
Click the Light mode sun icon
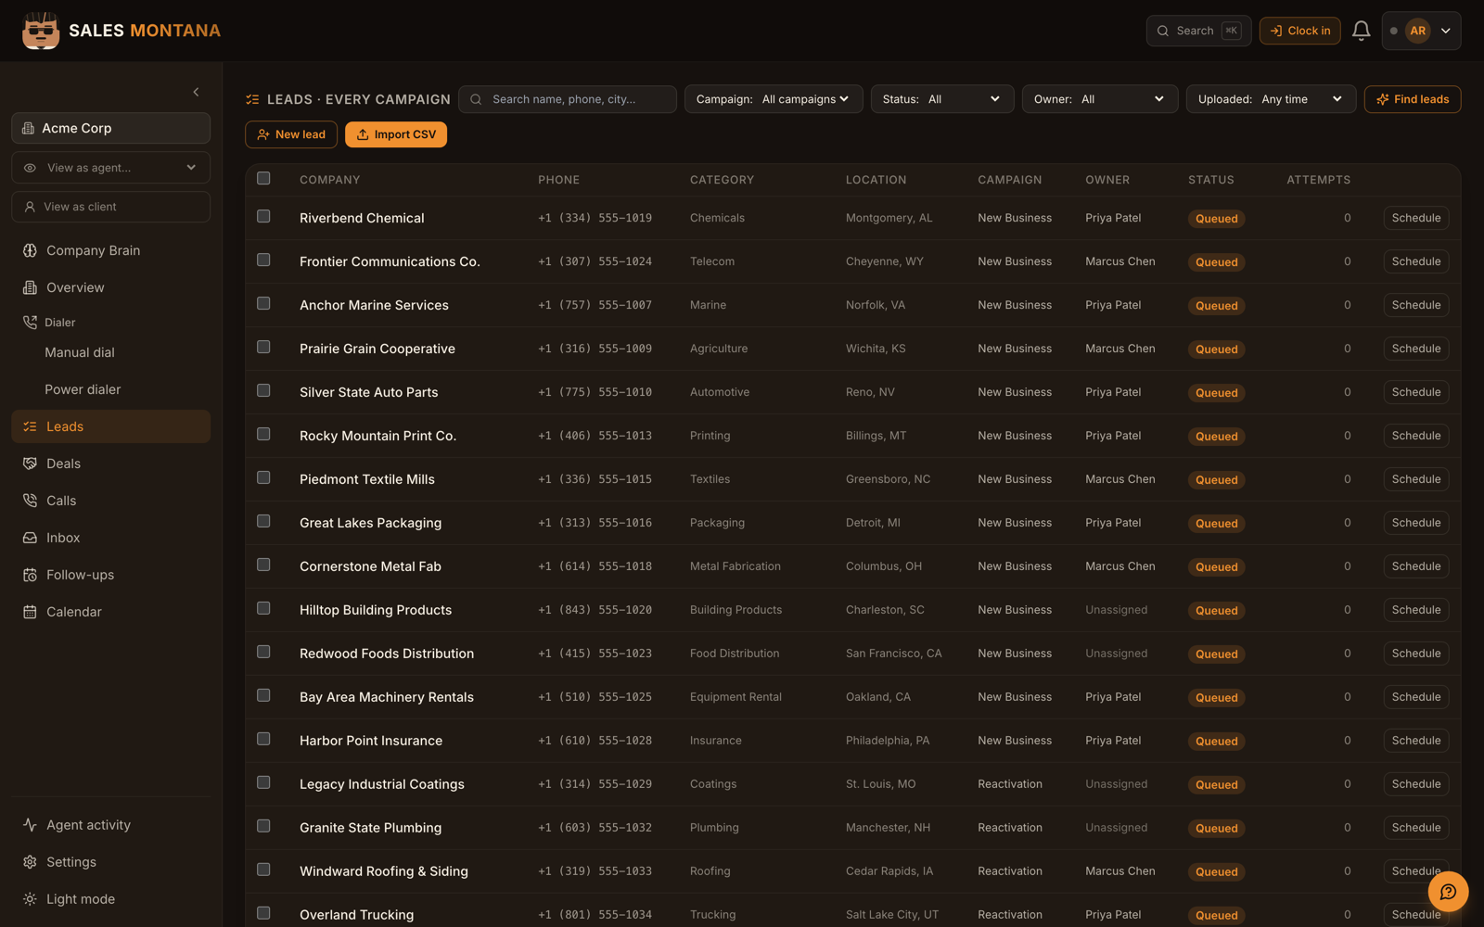pyautogui.click(x=30, y=899)
